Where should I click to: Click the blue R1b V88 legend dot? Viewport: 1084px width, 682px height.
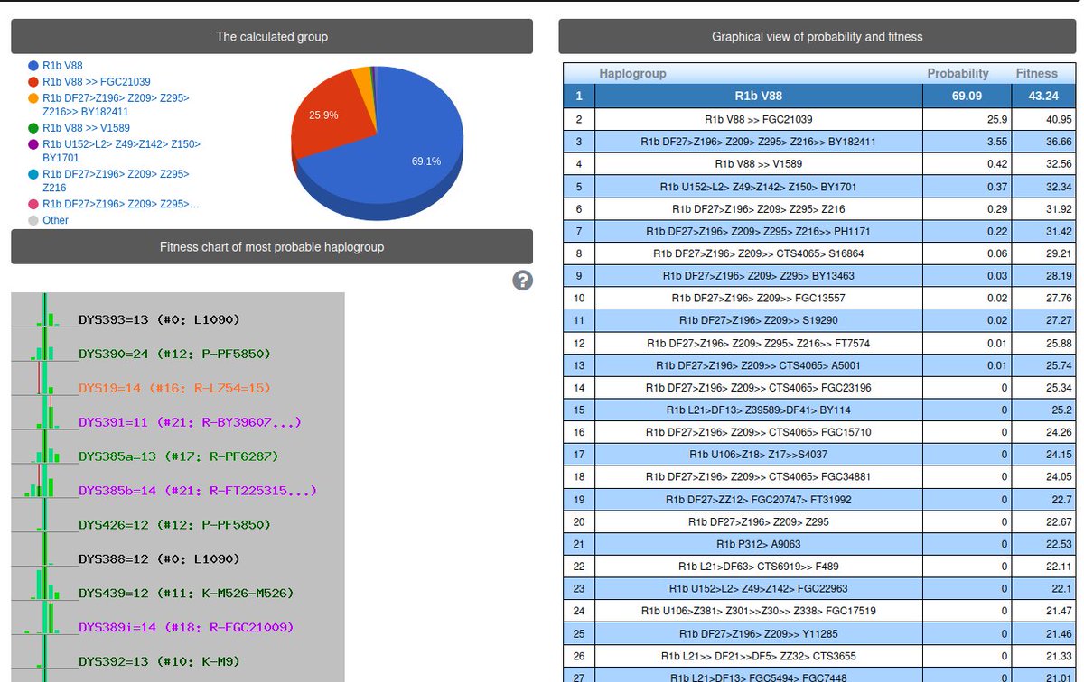(33, 66)
